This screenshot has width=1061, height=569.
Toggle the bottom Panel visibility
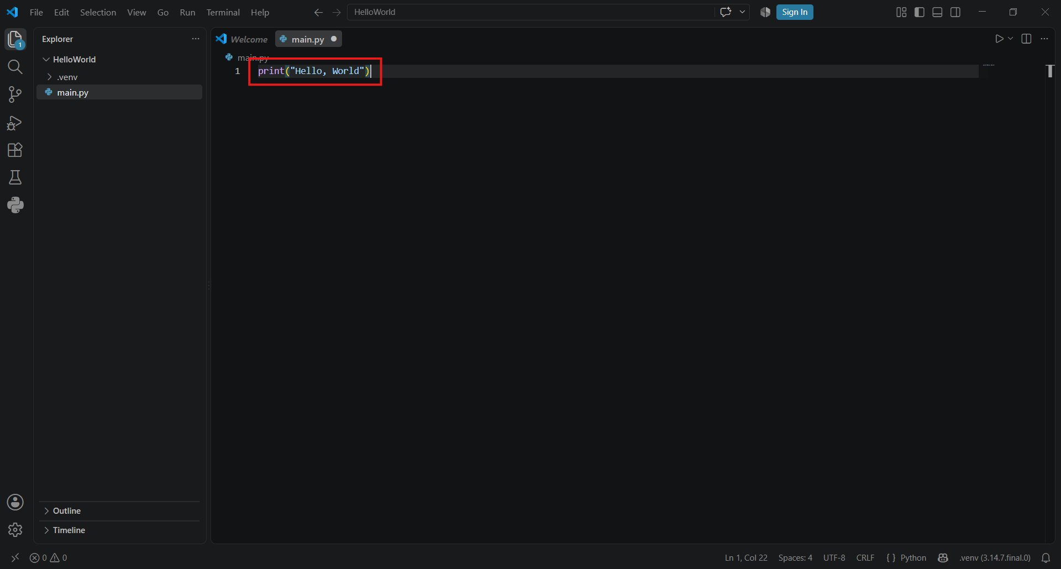(937, 12)
